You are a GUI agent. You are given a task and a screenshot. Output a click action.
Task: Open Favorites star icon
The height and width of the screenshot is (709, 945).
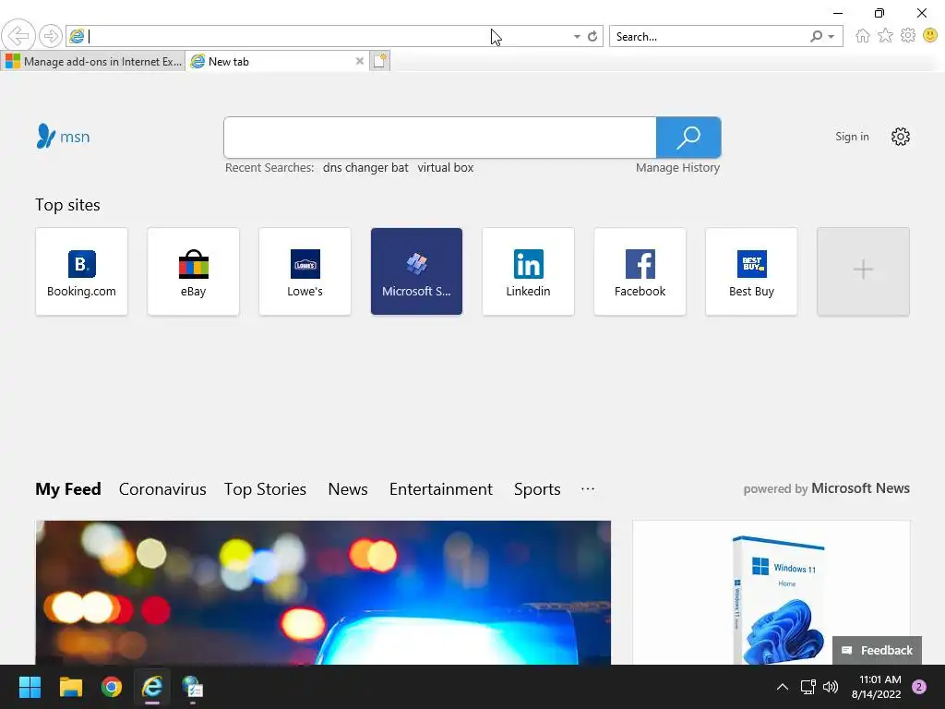pyautogui.click(x=885, y=36)
